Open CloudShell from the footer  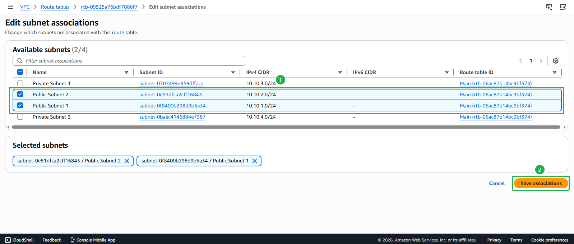tap(19, 240)
